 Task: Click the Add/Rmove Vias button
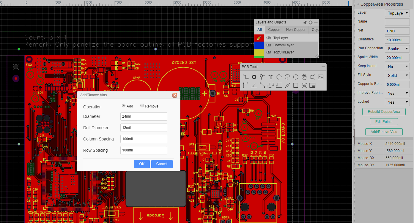(x=384, y=132)
